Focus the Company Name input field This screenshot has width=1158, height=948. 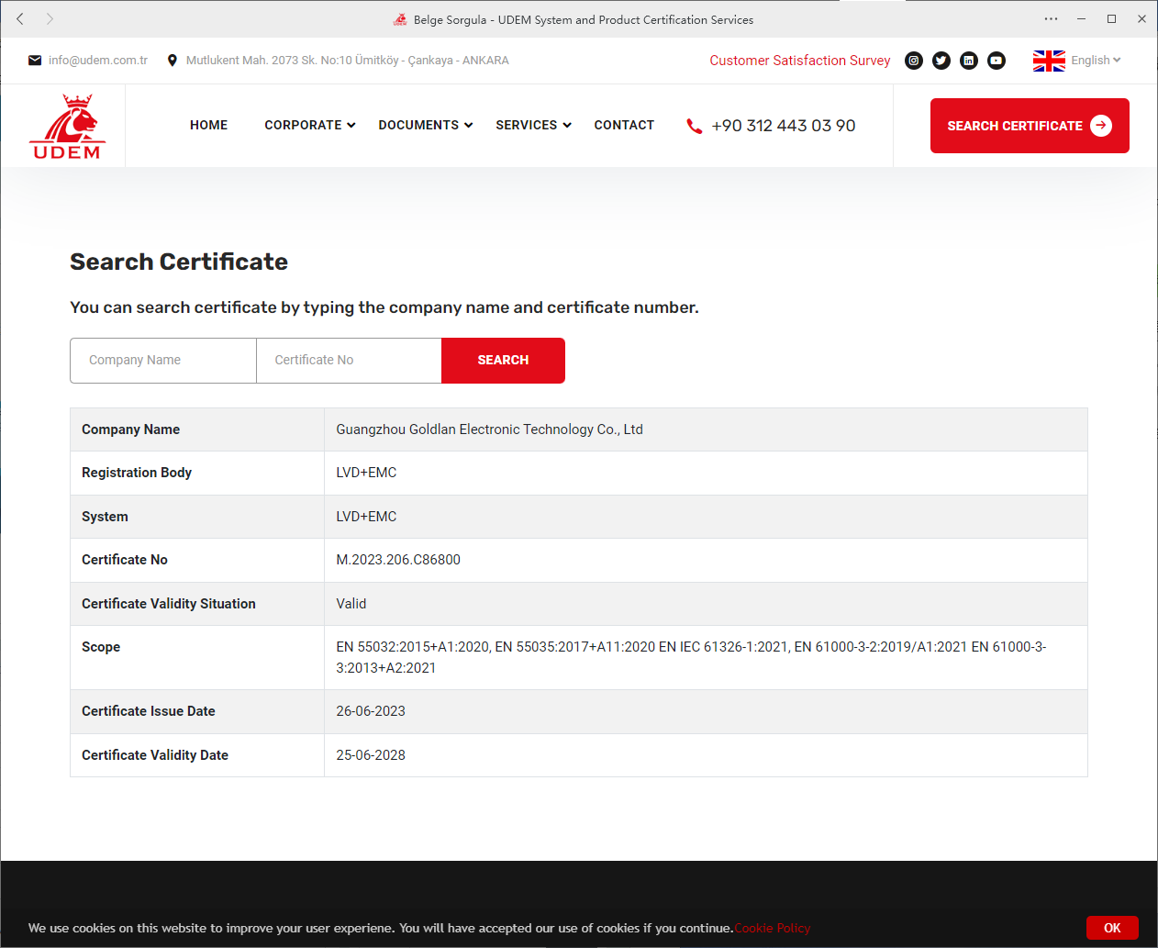(163, 361)
